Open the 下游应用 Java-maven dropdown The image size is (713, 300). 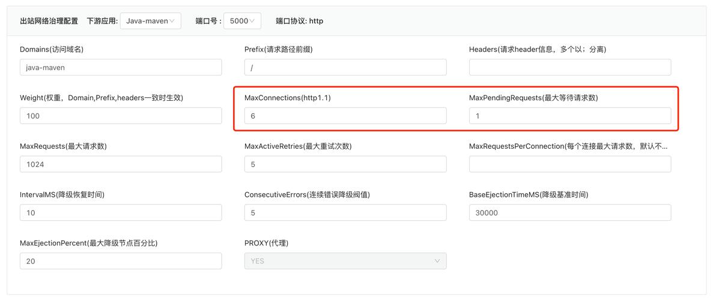(151, 21)
